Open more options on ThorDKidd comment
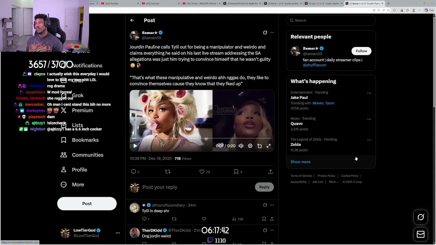436x245 pixels. pyautogui.click(x=272, y=230)
